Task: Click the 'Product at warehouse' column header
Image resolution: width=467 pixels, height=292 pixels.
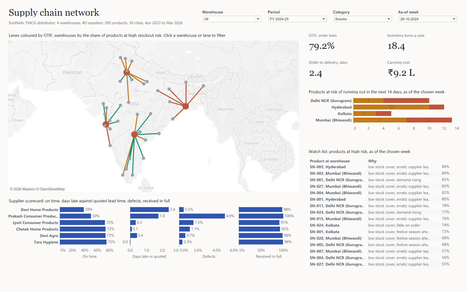Action: pos(330,161)
